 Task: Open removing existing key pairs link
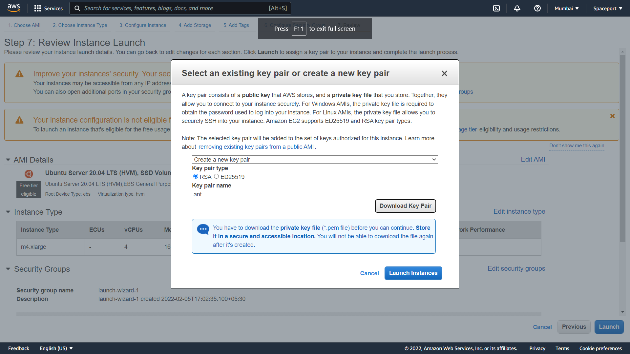(256, 147)
